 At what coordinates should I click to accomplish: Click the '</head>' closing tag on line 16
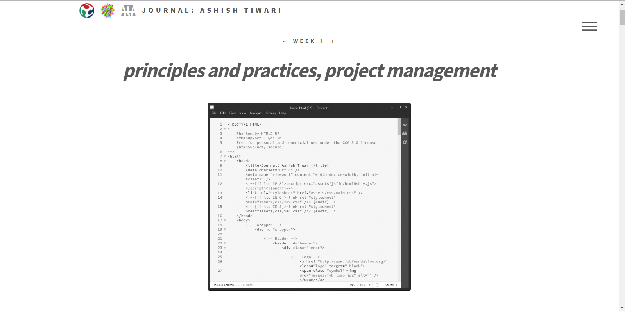(244, 216)
